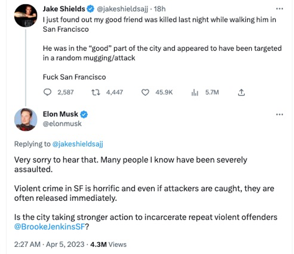Open more options on Jake Shields' tweet
Viewport: 294px width, 254px height.
pos(279,9)
